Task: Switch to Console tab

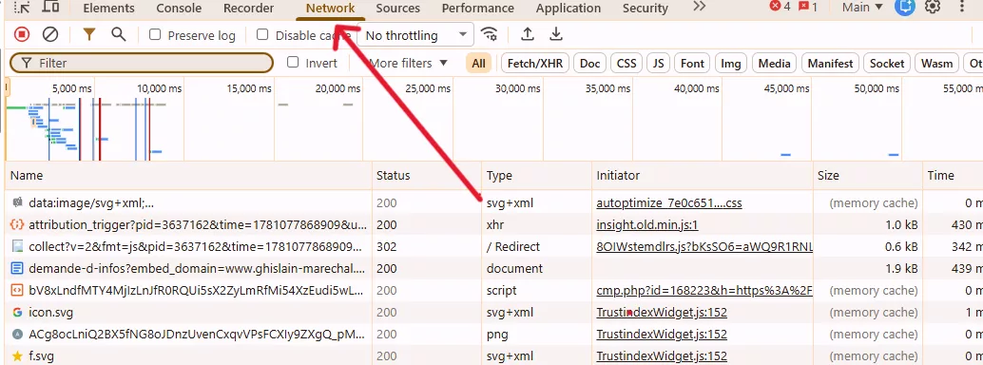Action: click(179, 9)
